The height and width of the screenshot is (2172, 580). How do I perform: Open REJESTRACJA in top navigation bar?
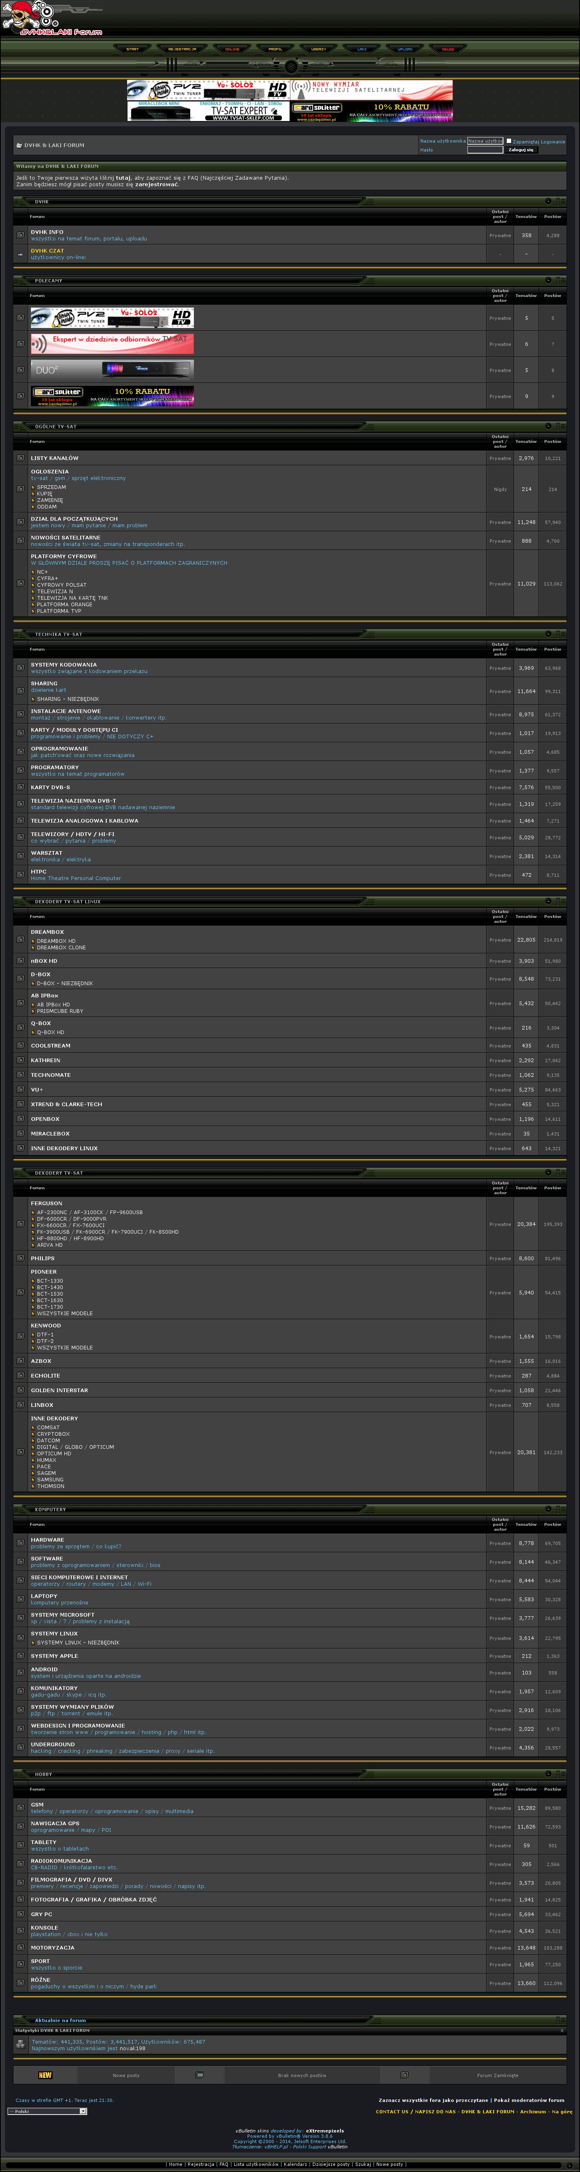coord(182,50)
